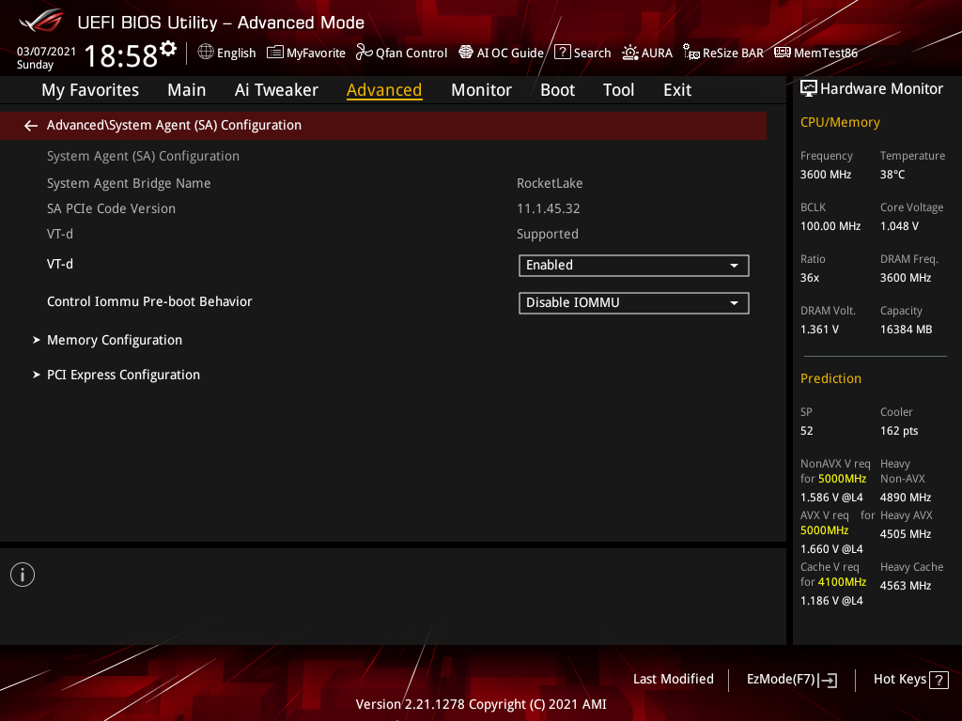962x721 pixels.
Task: Click 4890 MHz Heavy Non-AVX value
Action: point(906,498)
